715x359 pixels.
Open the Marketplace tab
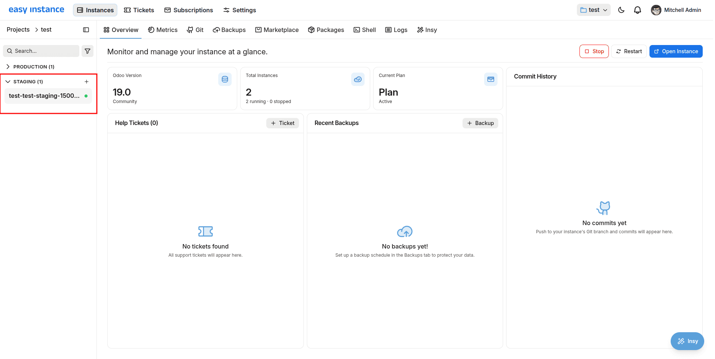tap(277, 30)
